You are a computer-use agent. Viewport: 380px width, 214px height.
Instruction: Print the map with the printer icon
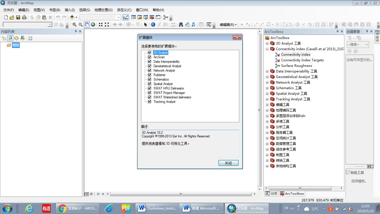[24, 17]
